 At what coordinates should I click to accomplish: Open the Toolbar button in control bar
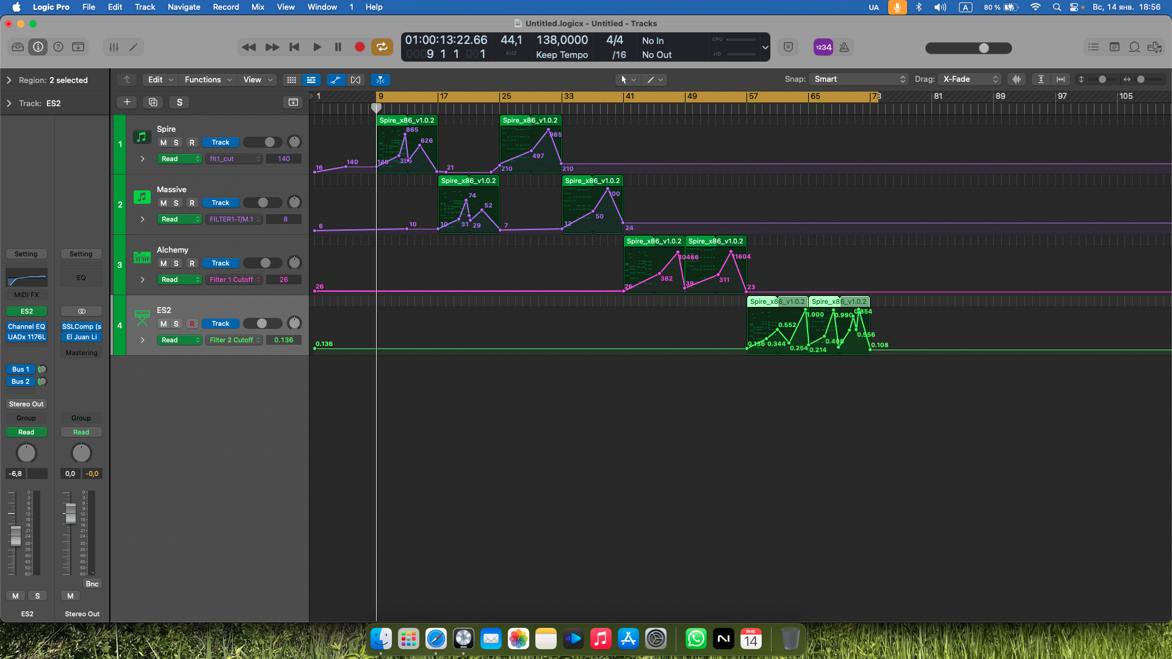point(78,47)
